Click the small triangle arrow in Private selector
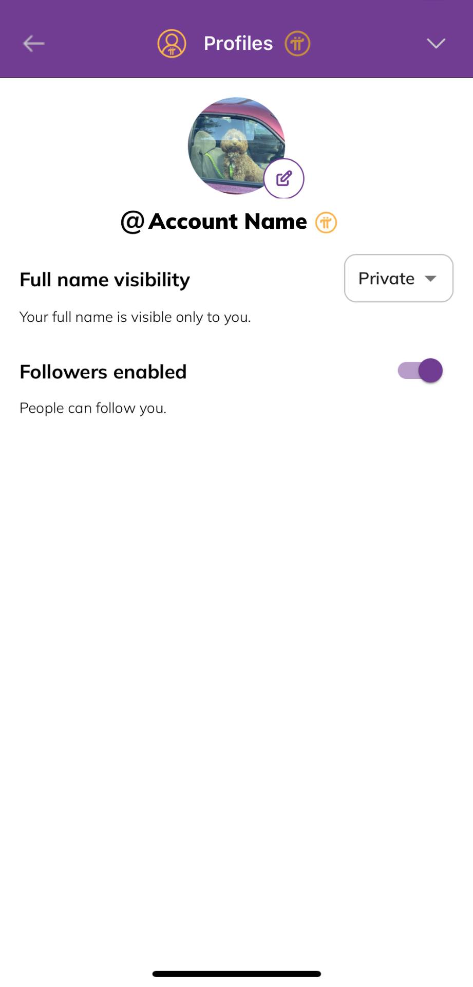The width and height of the screenshot is (473, 987). (430, 279)
